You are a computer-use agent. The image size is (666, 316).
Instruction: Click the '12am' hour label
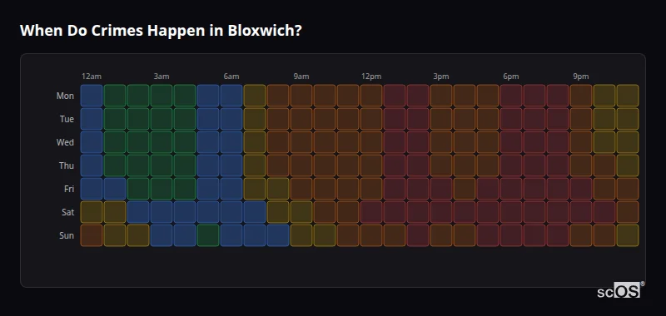(92, 77)
